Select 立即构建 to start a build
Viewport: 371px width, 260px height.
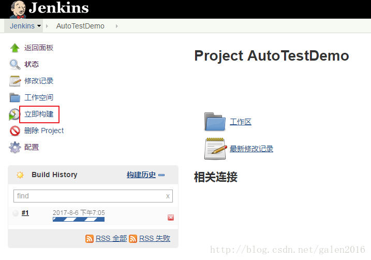click(39, 114)
